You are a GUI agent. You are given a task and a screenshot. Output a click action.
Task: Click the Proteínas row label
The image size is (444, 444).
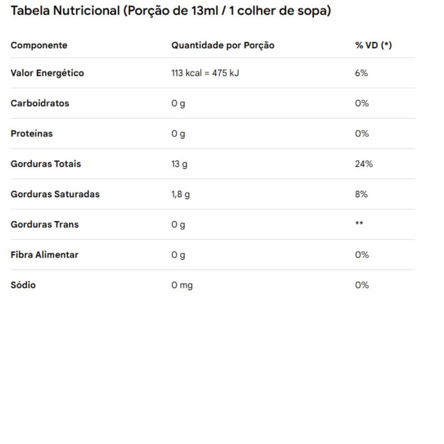[x=32, y=134]
